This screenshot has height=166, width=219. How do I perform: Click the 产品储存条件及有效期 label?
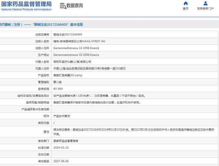click(35, 109)
